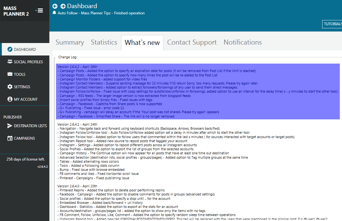Click the notification bell icon
342x221 pixels.
coord(54,13)
